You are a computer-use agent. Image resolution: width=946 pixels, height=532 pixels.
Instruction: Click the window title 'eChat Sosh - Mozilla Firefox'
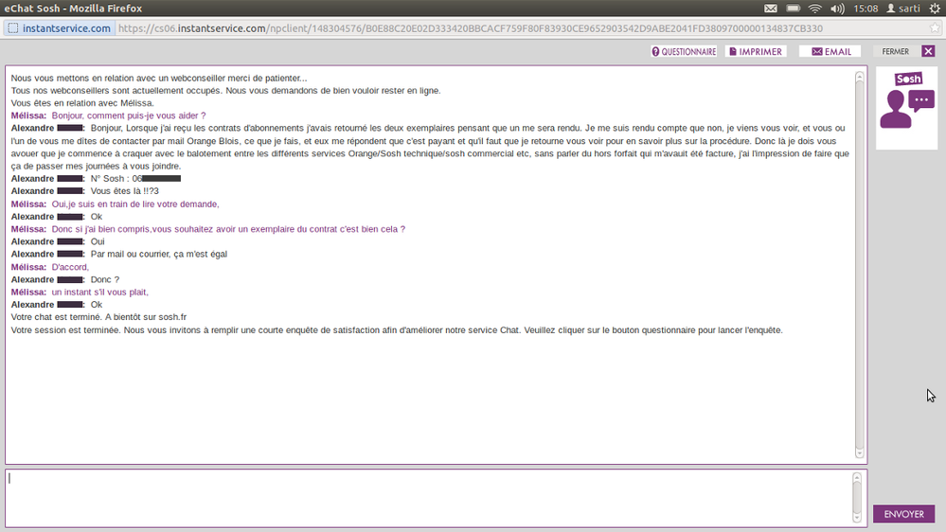tap(73, 9)
